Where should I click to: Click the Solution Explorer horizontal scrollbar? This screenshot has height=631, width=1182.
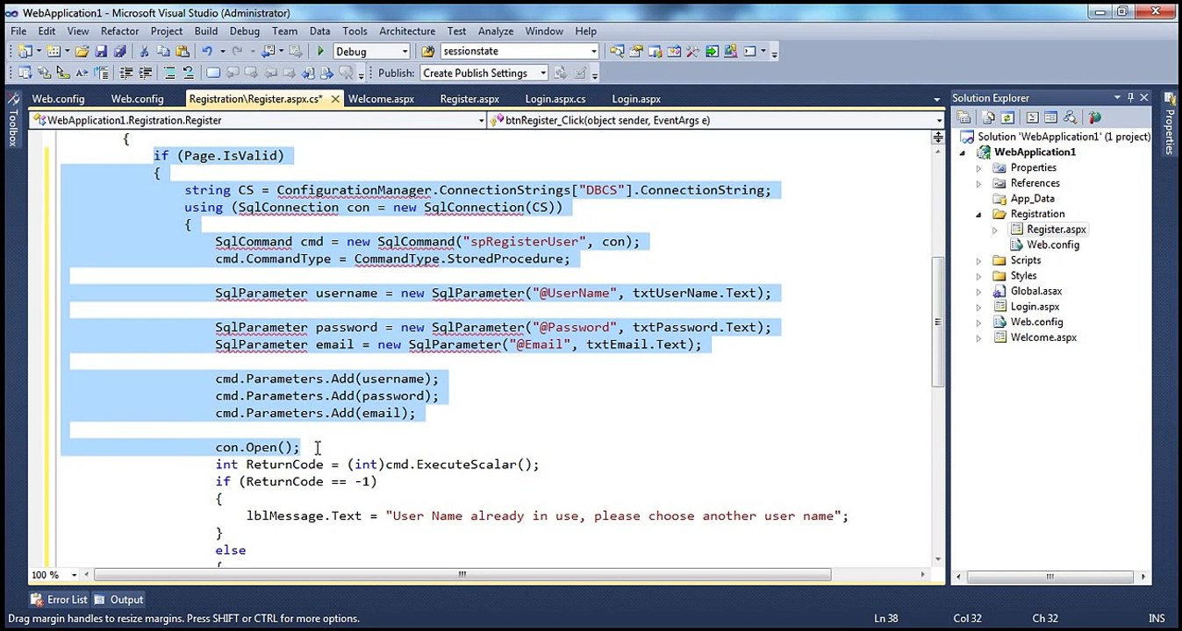[1049, 576]
